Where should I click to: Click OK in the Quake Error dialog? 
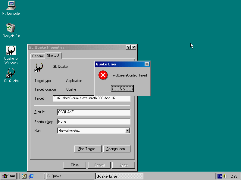(122, 88)
